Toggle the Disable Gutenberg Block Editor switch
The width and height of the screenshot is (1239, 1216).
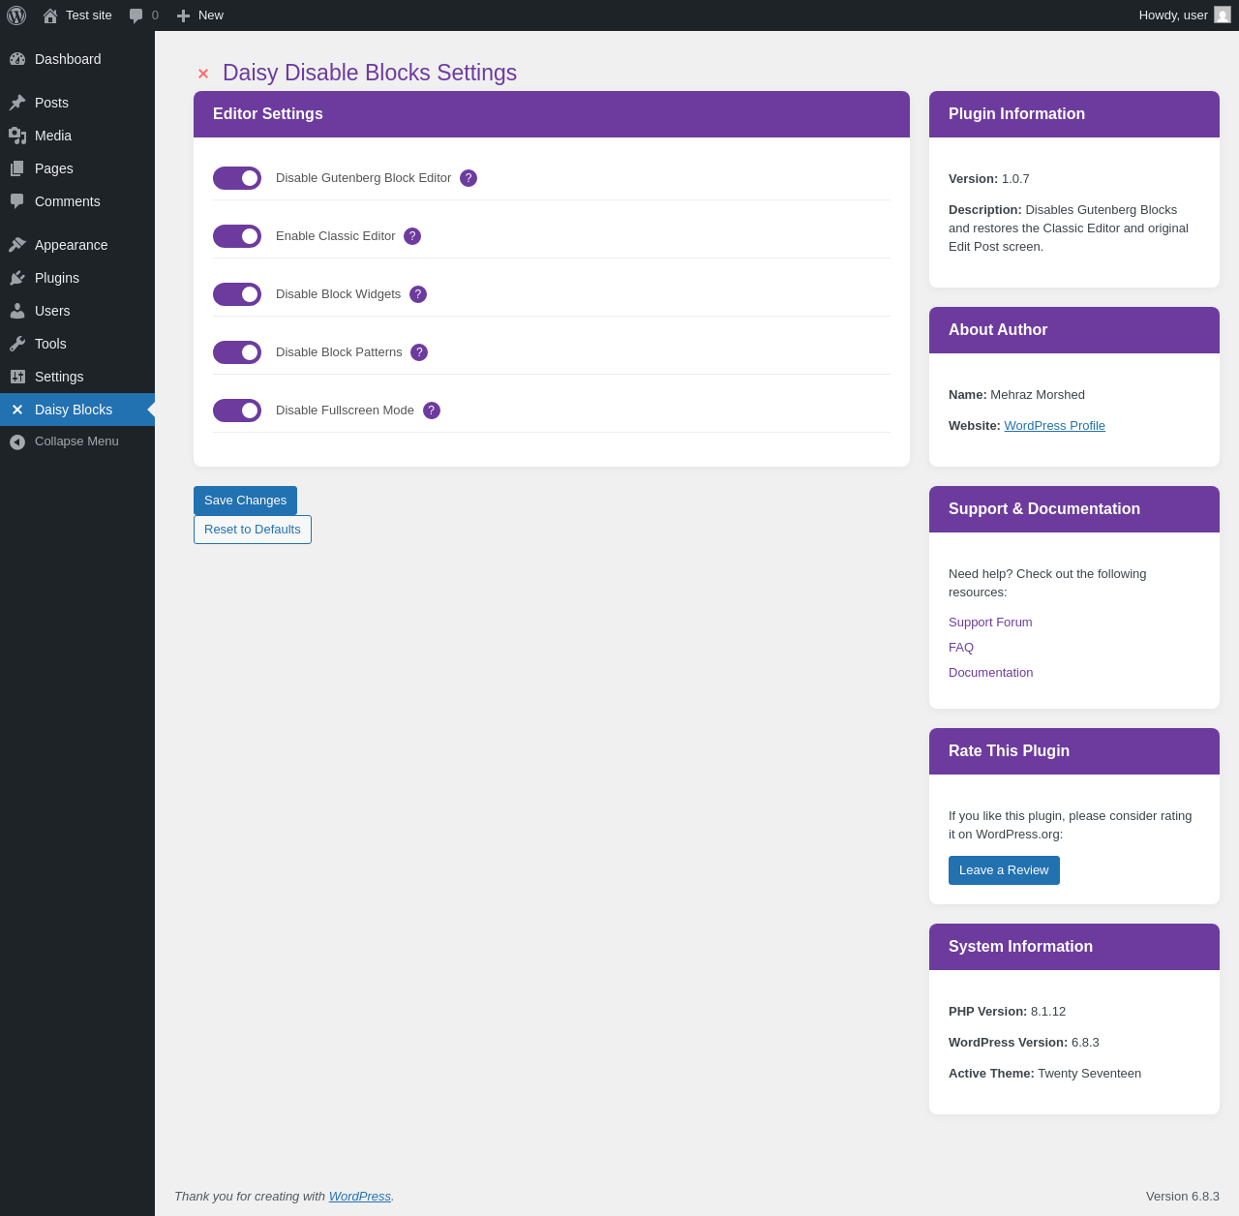coord(237,178)
